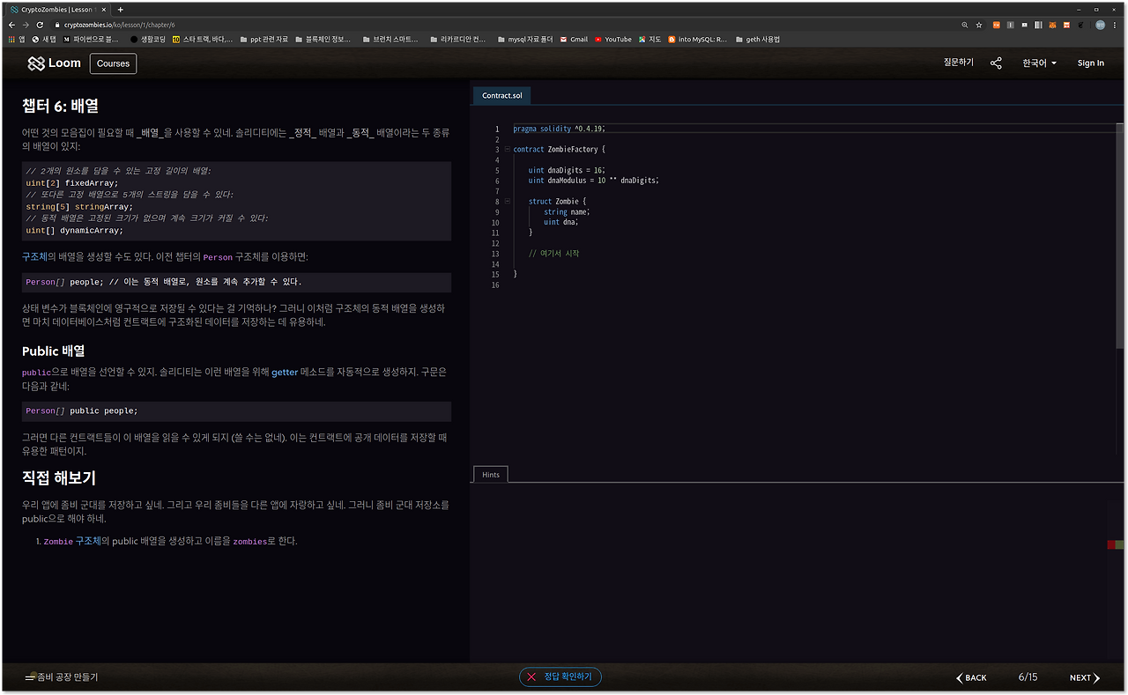
Task: Open the browser zoom magnifier icon
Action: [965, 25]
